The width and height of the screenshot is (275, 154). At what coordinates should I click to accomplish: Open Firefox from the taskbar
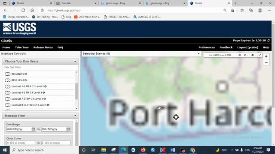[x=143, y=150]
